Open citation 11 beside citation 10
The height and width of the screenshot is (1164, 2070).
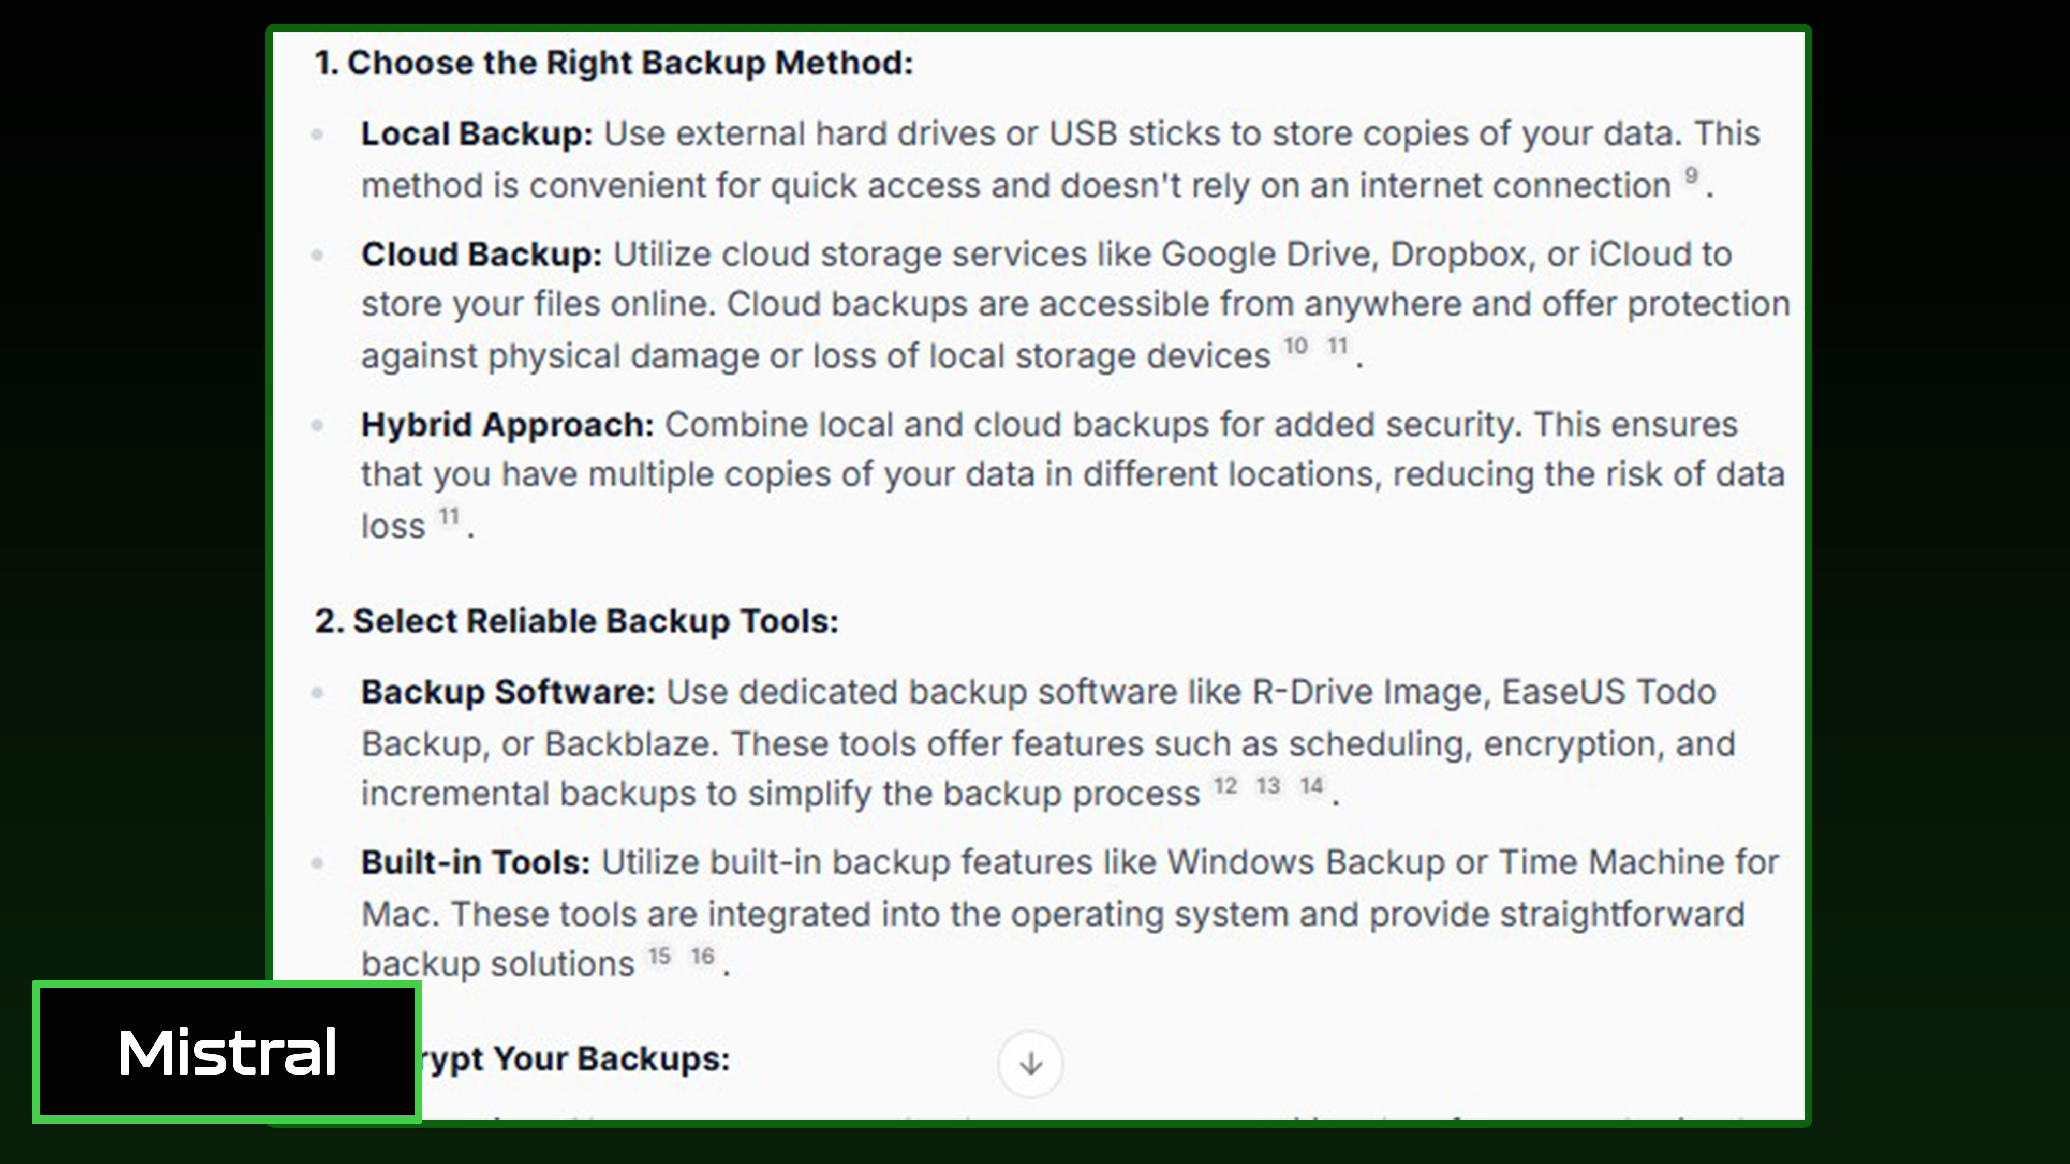pyautogui.click(x=1337, y=346)
